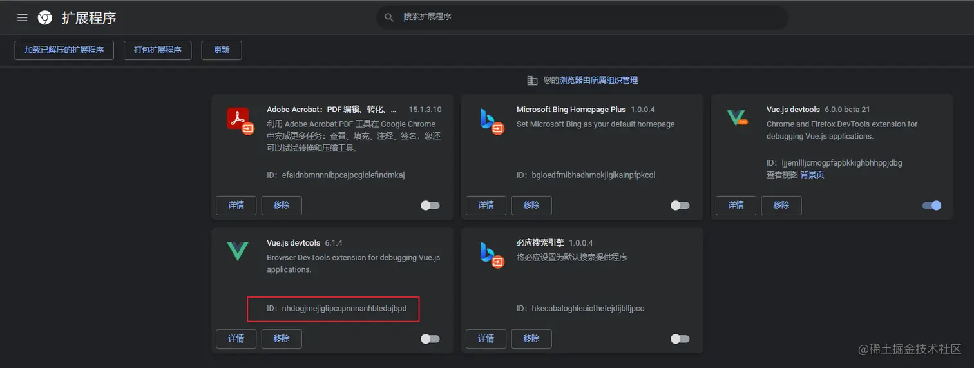Click 移除 for Adobe Acrobat

282,206
